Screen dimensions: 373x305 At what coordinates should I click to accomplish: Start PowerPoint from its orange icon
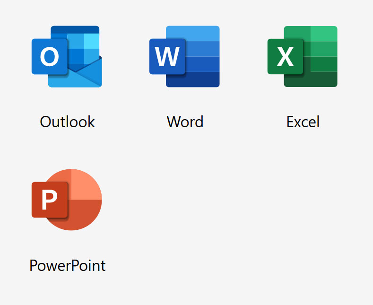pos(67,200)
